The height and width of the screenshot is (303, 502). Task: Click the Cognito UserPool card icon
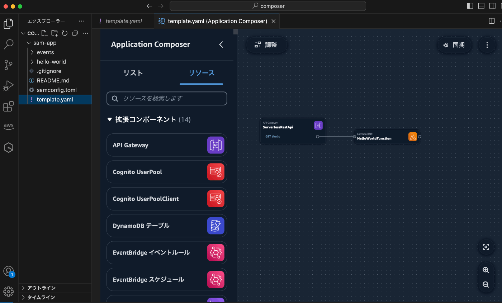(x=216, y=172)
